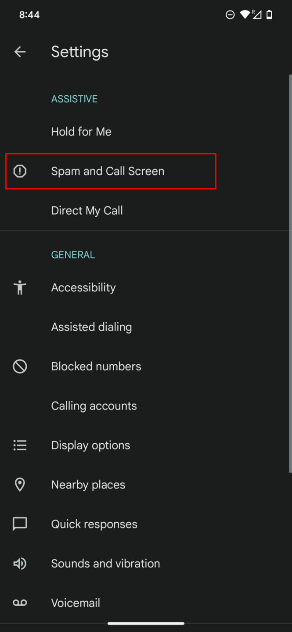Click the Voicemail reel icon
Viewport: 292px width, 632px height.
coord(20,602)
